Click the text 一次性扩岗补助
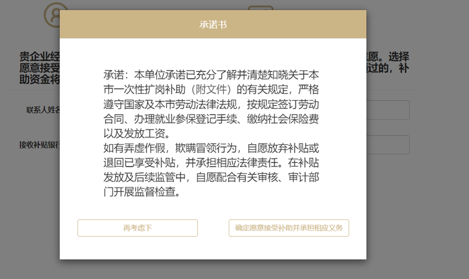469x279 pixels. point(150,89)
